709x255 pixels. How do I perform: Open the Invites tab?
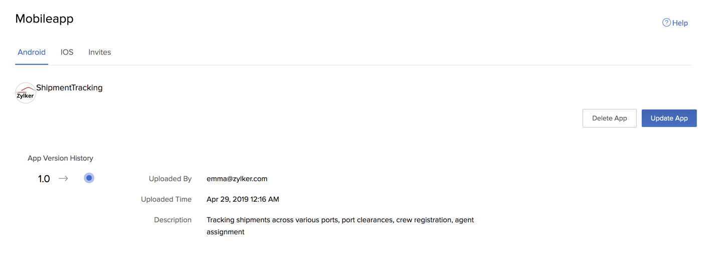[99, 52]
